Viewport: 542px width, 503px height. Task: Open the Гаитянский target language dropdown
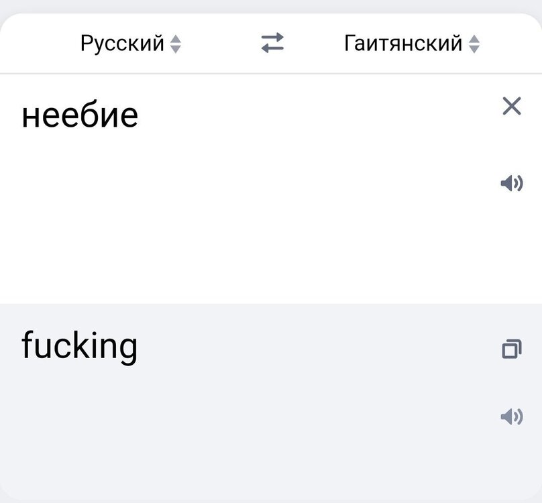(x=412, y=44)
